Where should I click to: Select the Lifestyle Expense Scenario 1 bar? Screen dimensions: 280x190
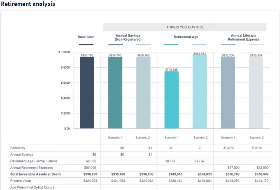click(228, 93)
